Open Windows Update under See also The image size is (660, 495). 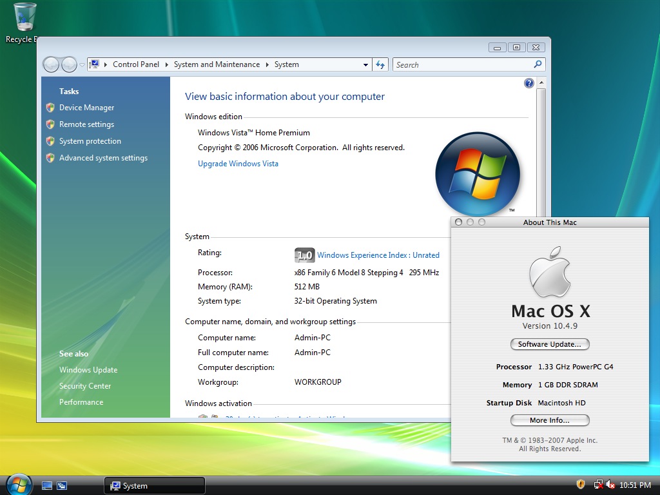[88, 370]
